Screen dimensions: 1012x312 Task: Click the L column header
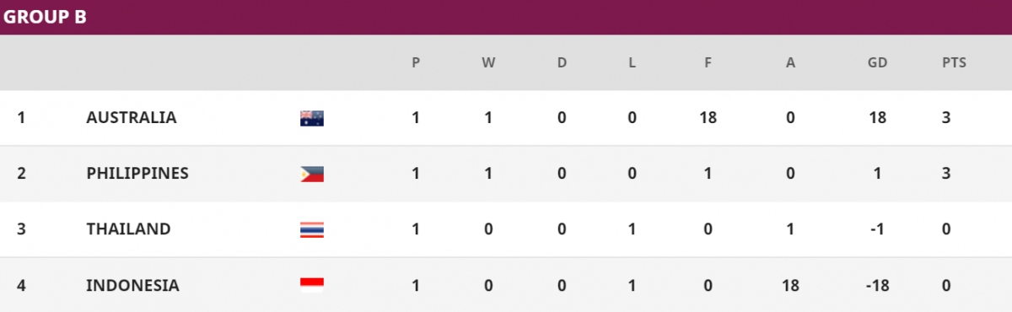(632, 62)
